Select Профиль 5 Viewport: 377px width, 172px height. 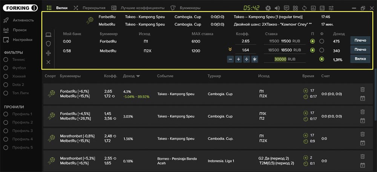[6, 148]
